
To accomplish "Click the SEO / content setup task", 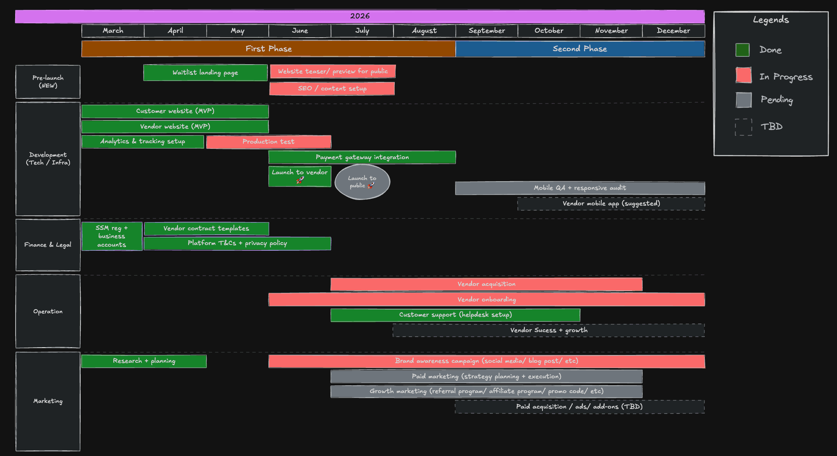I will point(332,89).
